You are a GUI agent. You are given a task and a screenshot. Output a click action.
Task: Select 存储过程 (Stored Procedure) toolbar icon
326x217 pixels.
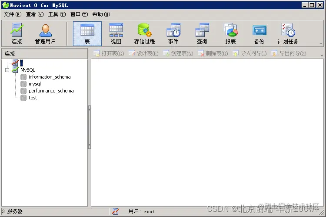pos(144,34)
